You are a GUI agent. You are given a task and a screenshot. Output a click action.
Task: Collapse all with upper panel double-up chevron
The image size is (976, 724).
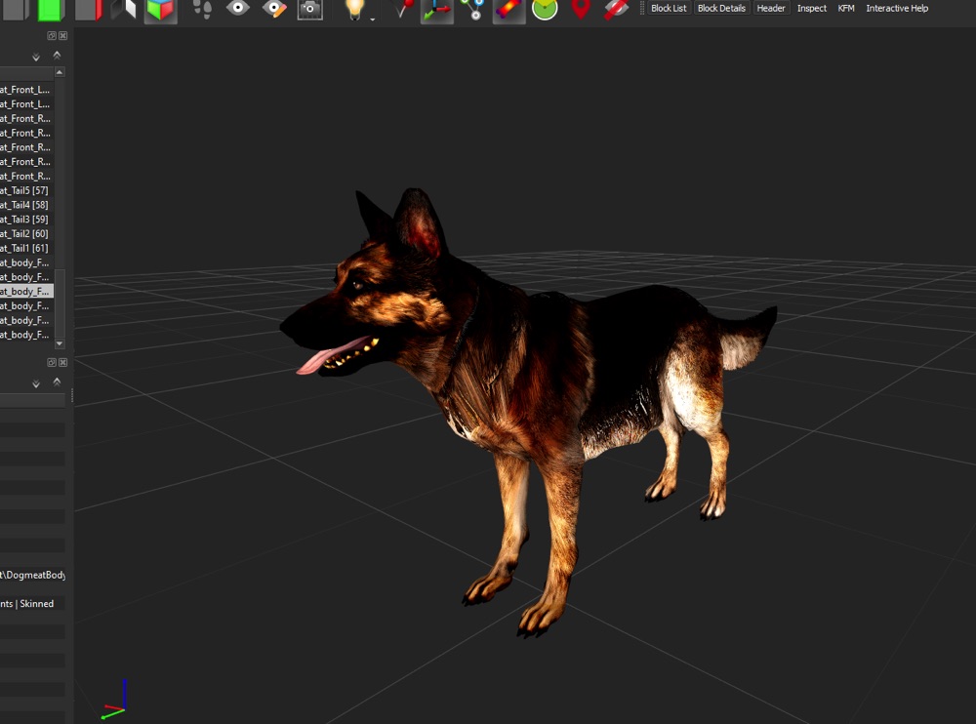tap(57, 56)
